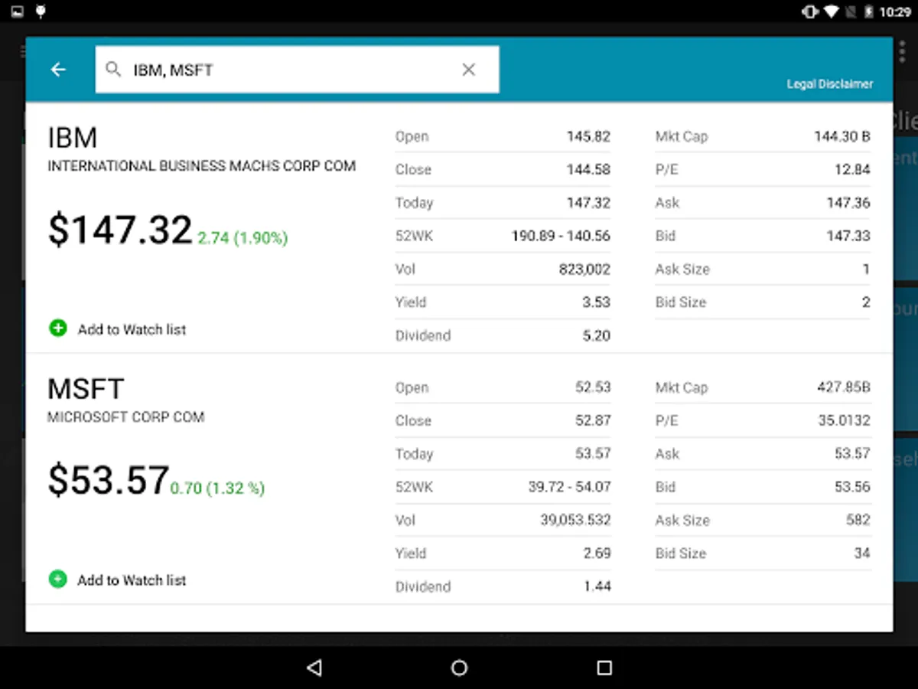Click MSFT Mkt Cap 427.85B
This screenshot has height=689, width=918.
pos(844,387)
